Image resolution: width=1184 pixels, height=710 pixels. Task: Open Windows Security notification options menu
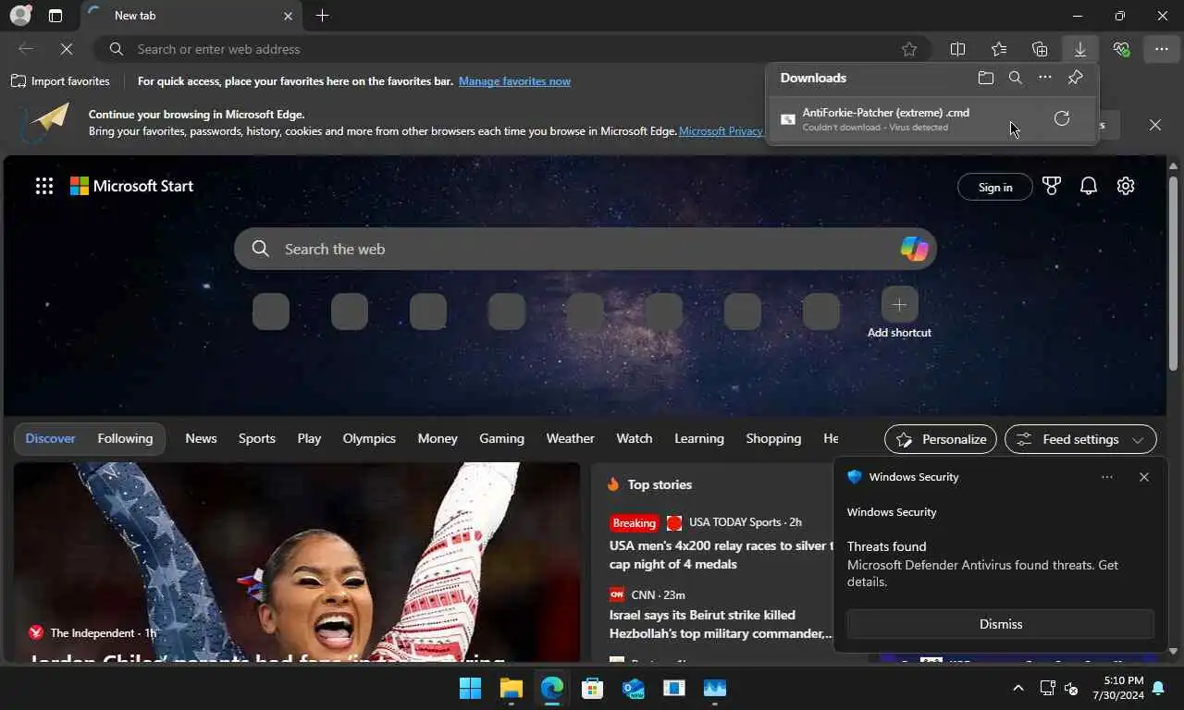(1107, 477)
